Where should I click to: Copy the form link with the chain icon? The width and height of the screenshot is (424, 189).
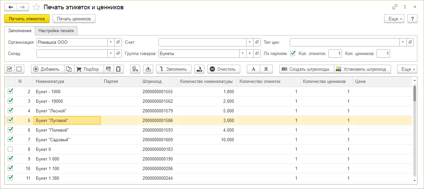[395, 7]
